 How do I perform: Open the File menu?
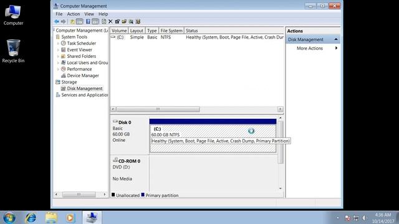coord(59,14)
